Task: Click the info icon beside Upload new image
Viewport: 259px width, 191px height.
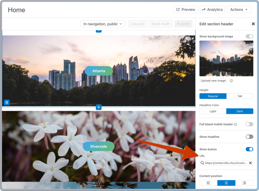Action: pyautogui.click(x=231, y=81)
